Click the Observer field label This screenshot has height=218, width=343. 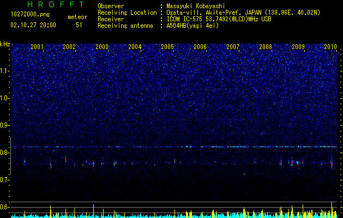click(x=111, y=6)
